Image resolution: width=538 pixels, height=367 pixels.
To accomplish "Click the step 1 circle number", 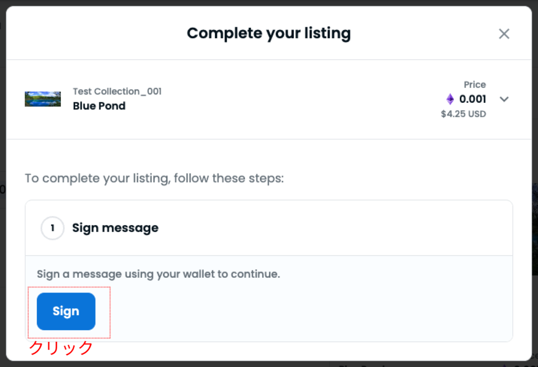I will (53, 228).
